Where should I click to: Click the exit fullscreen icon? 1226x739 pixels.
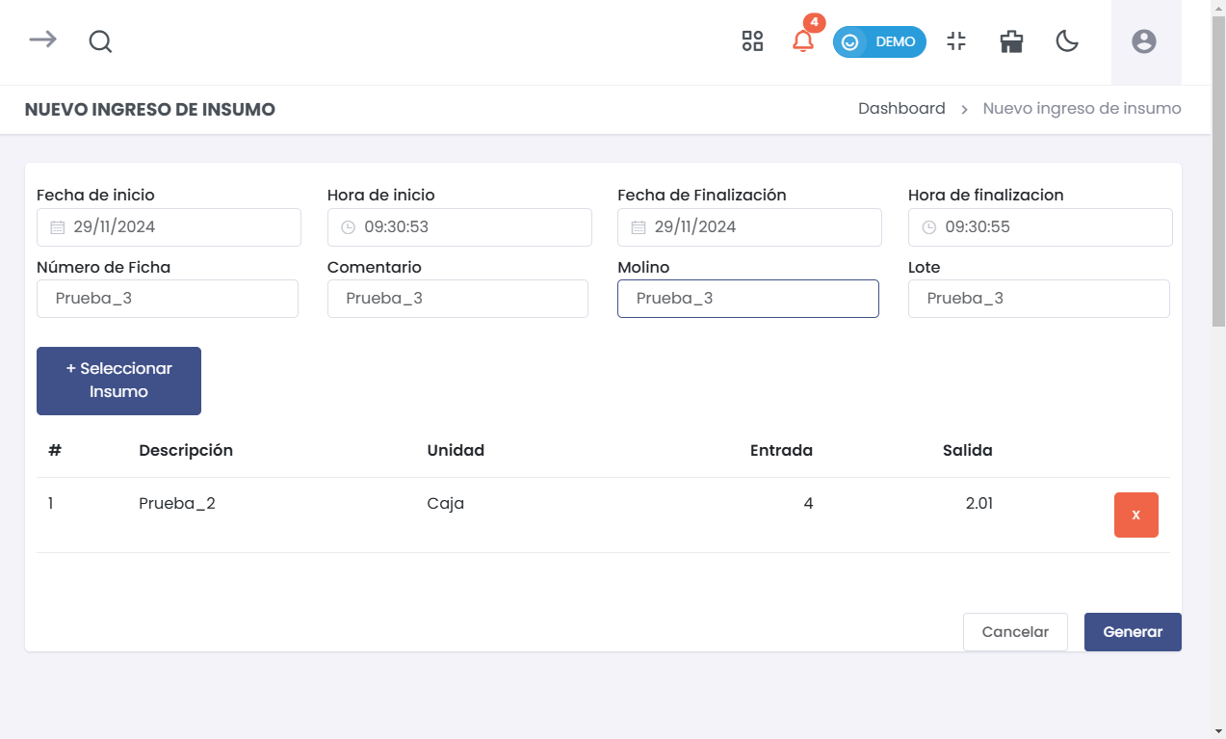pos(955,41)
